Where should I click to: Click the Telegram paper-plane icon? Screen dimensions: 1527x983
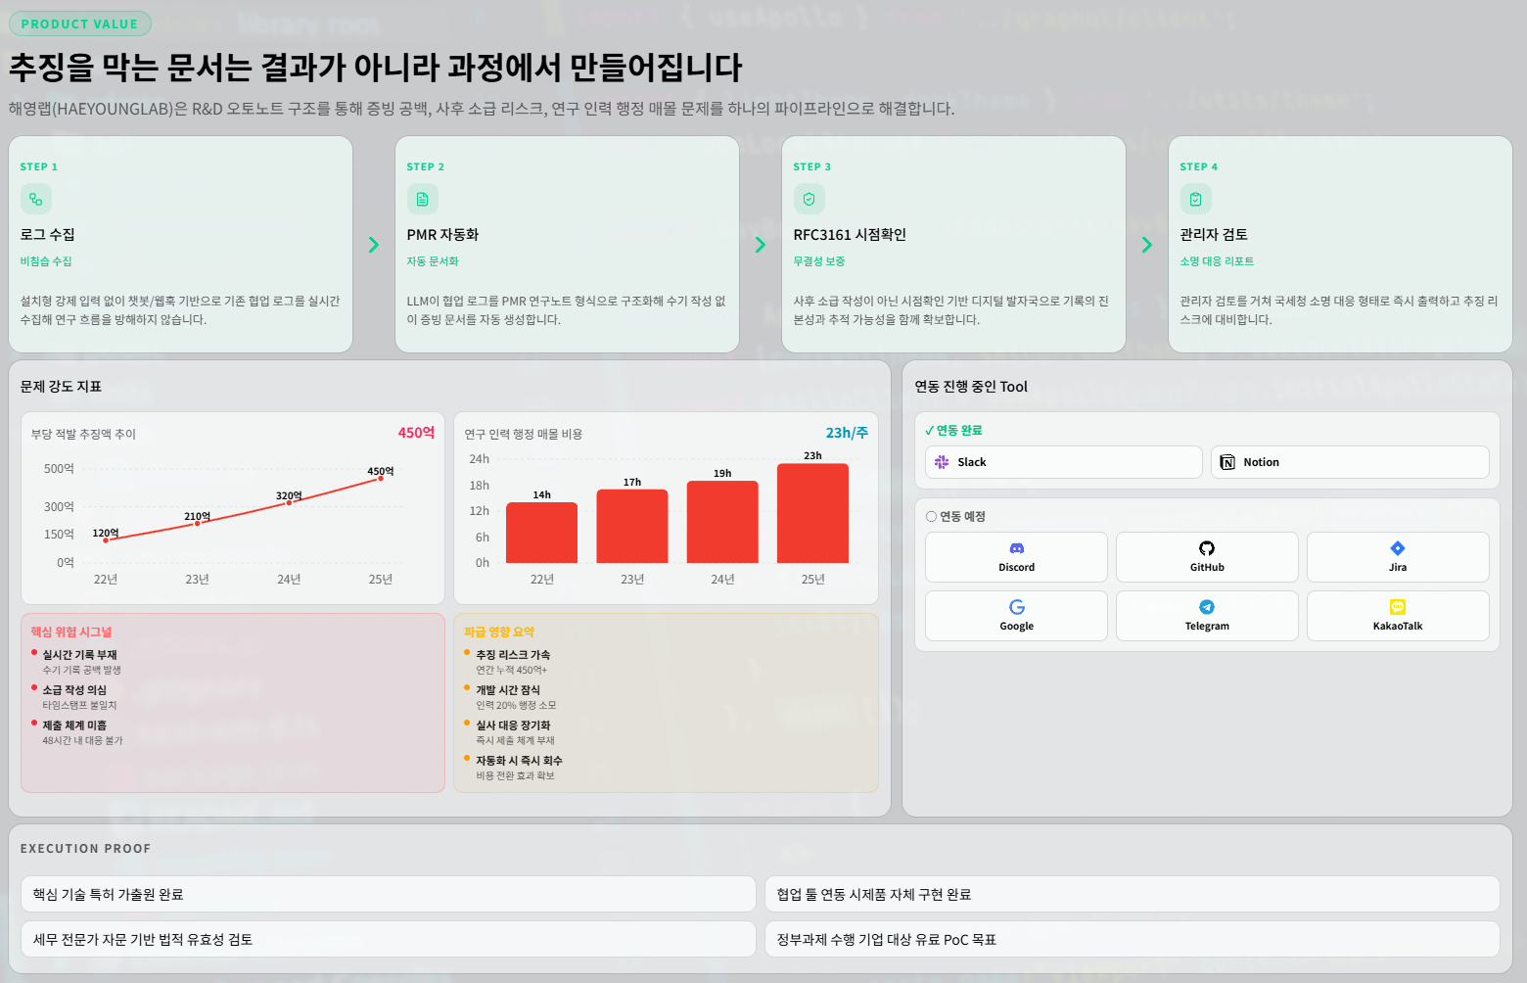(1207, 607)
